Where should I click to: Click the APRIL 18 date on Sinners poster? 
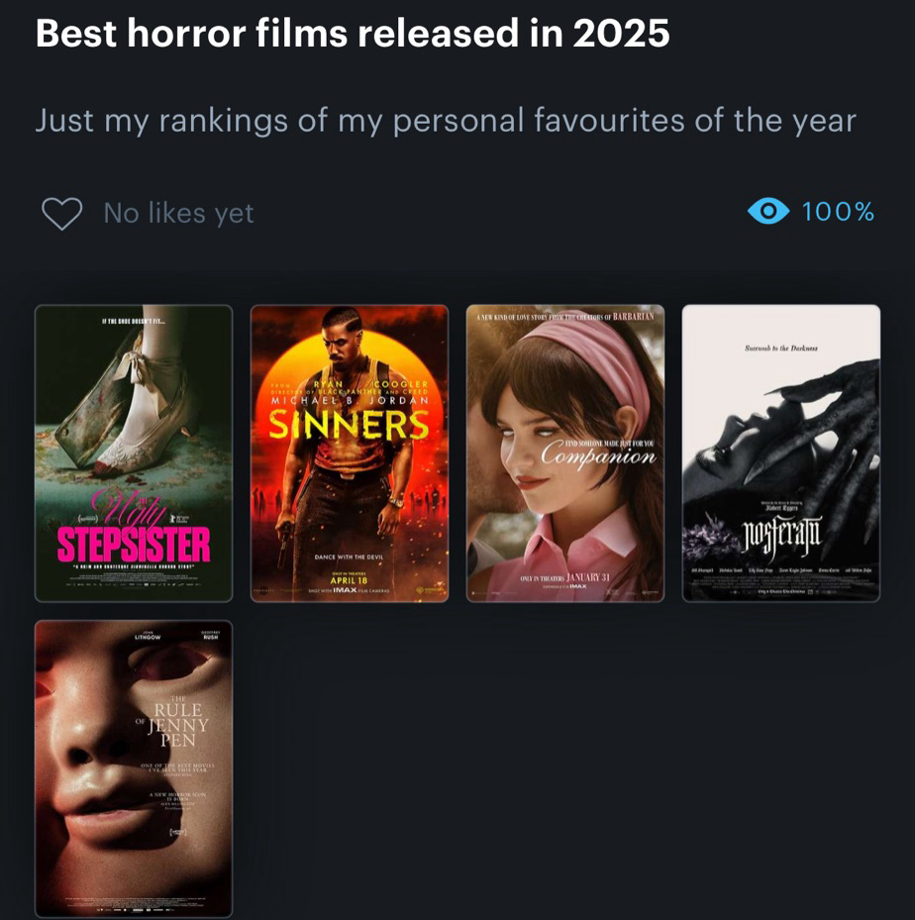(x=349, y=580)
